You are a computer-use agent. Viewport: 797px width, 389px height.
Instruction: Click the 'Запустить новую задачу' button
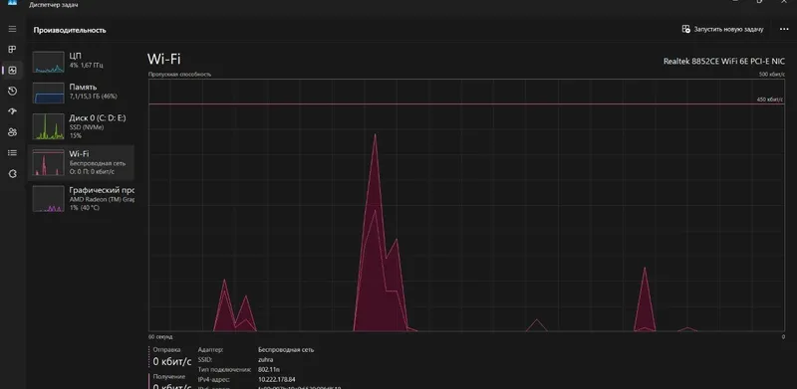(723, 30)
